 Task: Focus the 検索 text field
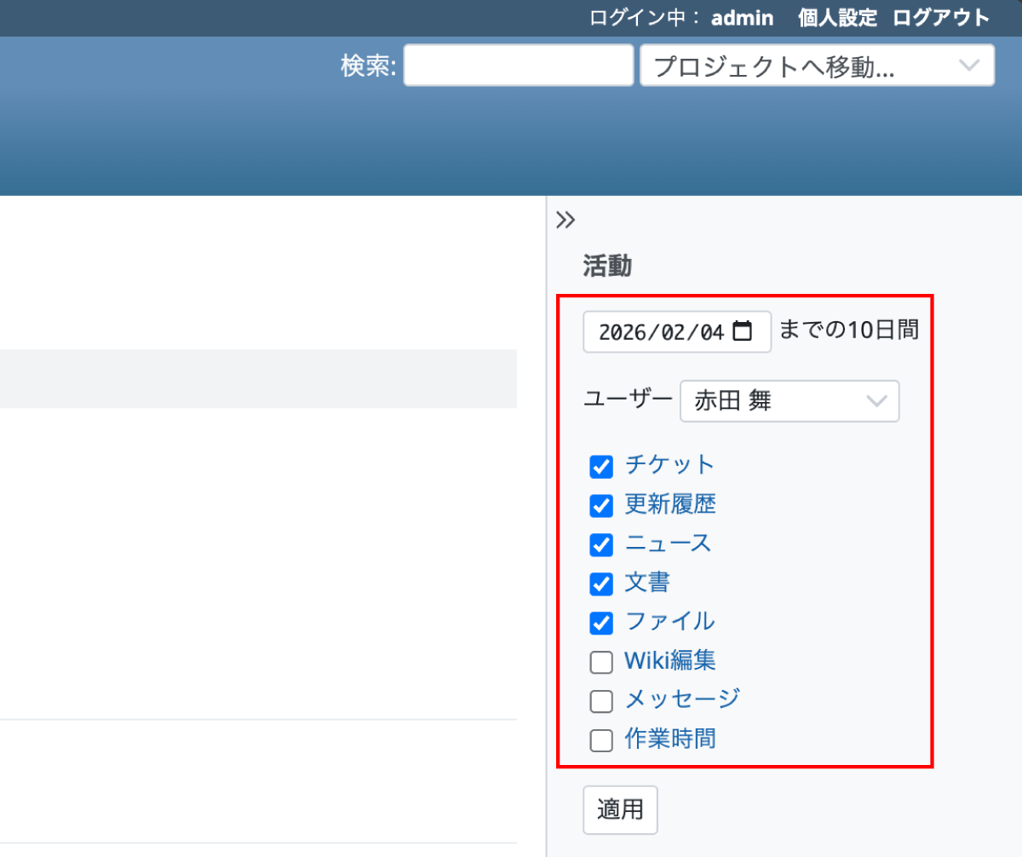tap(518, 66)
